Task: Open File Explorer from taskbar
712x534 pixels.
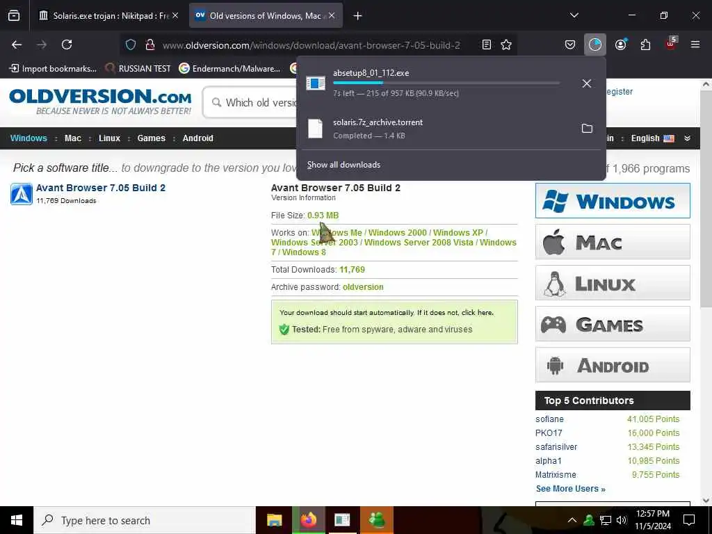Action: [x=274, y=520]
